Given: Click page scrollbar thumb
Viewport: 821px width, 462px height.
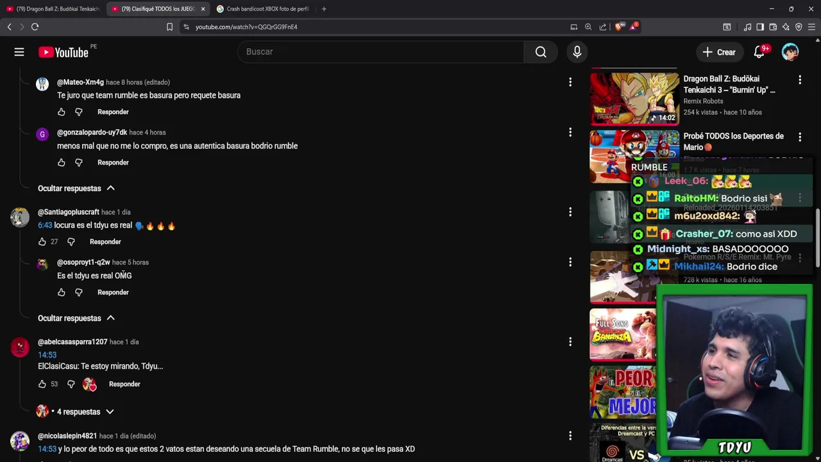Looking at the screenshot, I should pyautogui.click(x=818, y=237).
